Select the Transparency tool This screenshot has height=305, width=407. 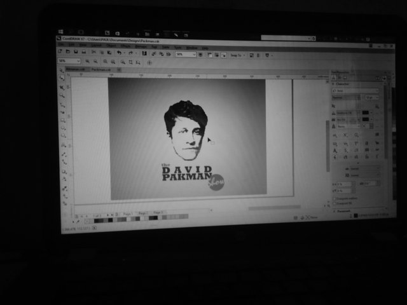pyautogui.click(x=65, y=179)
